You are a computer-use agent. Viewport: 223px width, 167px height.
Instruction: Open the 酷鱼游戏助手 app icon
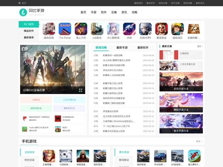pos(24,118)
